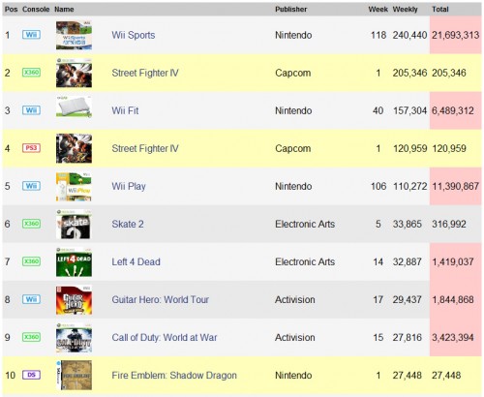Screen dimensions: 484x397
Task: Open the Fire Emblem box art thumbnail
Action: click(74, 375)
